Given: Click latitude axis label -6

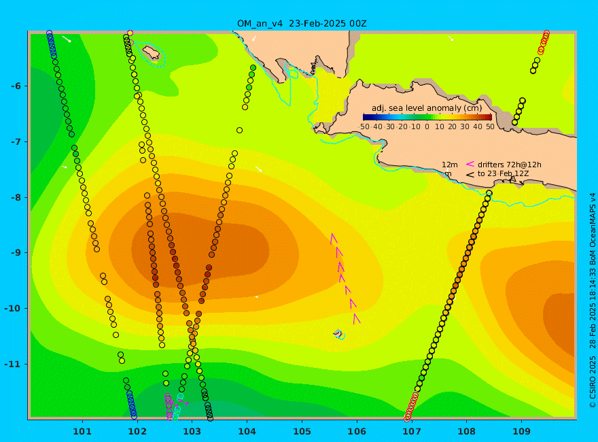Looking at the screenshot, I should (16, 86).
